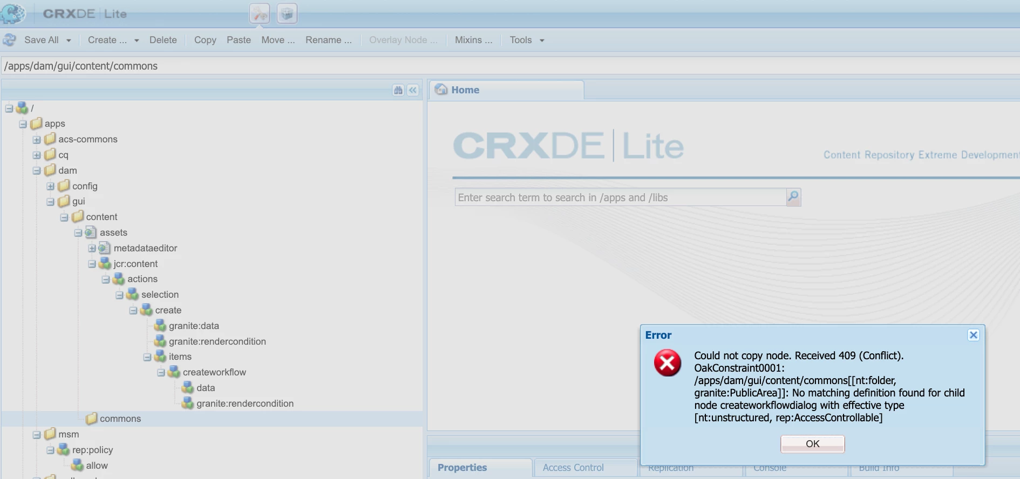Click the red error X icon
This screenshot has height=479, width=1020.
pyautogui.click(x=668, y=362)
